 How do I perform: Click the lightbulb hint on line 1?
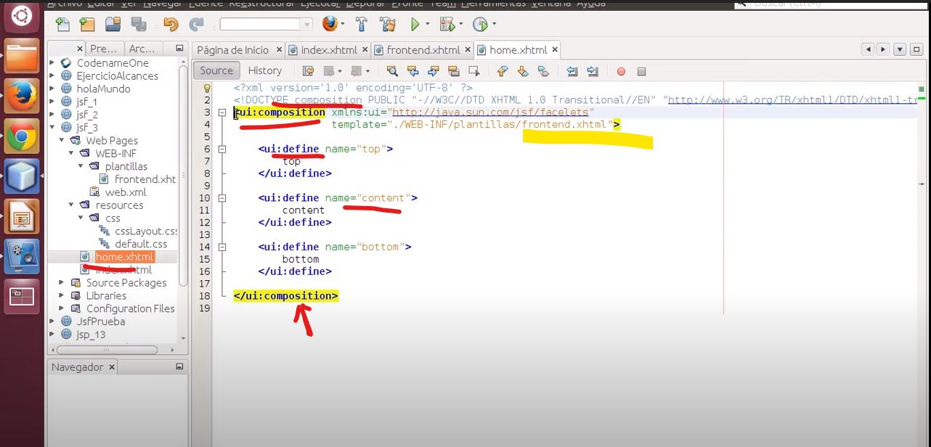(207, 88)
